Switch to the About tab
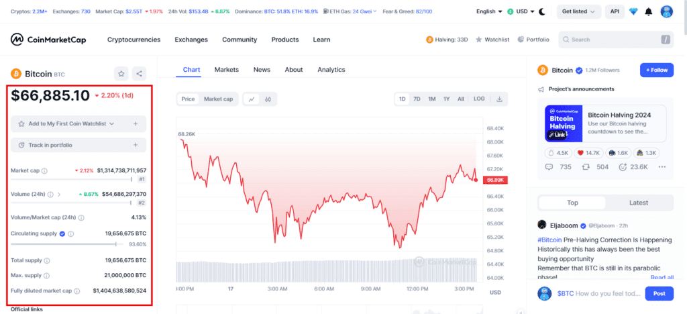 (x=294, y=70)
